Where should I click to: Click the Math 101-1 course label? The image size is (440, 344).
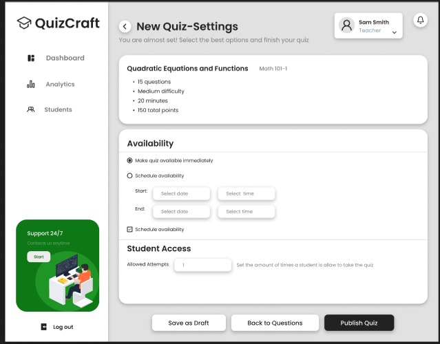click(273, 69)
